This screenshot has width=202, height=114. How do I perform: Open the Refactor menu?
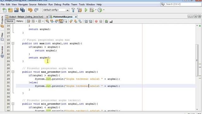coord(42,4)
